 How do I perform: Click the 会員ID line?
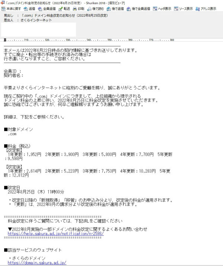tap(12, 71)
